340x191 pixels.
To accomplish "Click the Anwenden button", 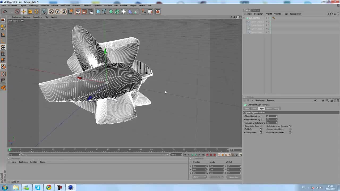I will pos(234,177).
